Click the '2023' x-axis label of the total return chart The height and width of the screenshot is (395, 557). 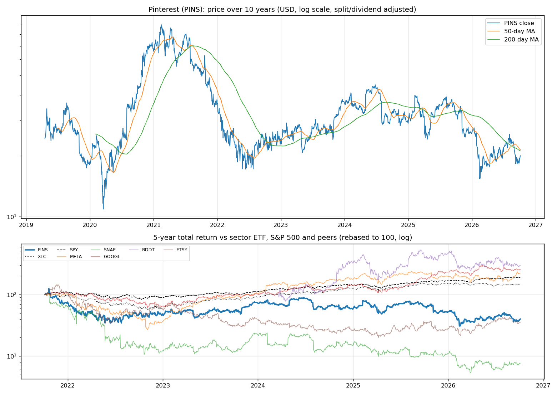pyautogui.click(x=163, y=385)
